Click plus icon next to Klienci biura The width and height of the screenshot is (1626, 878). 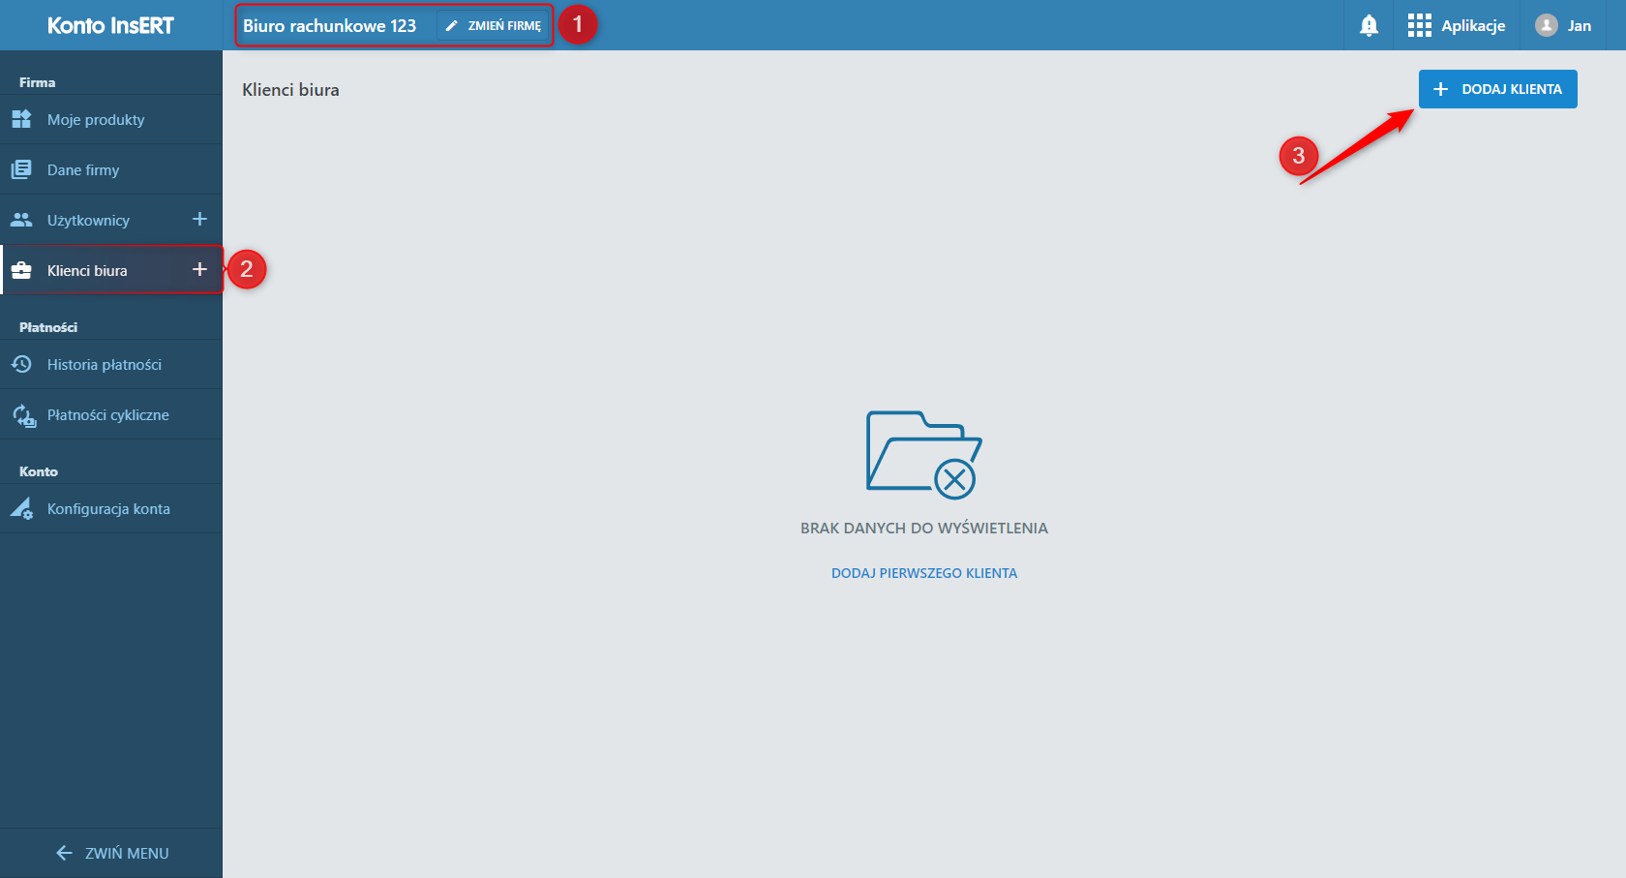(x=199, y=269)
